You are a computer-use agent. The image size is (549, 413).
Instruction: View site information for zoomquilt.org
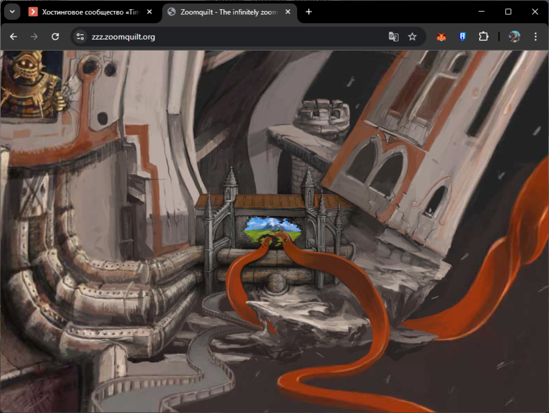(81, 37)
